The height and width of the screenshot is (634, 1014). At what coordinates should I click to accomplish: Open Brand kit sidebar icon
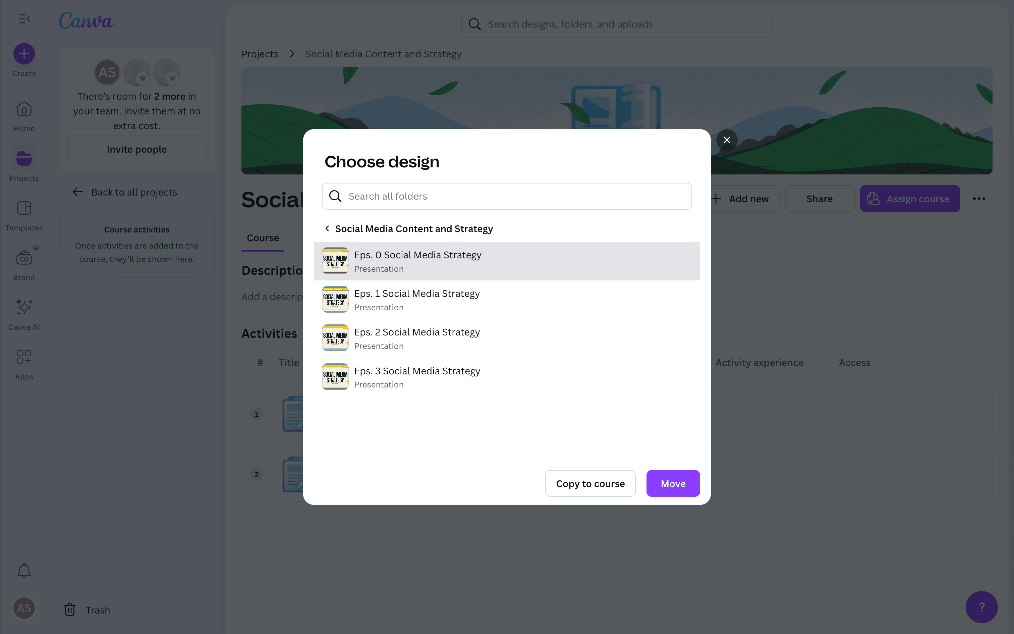pyautogui.click(x=24, y=258)
